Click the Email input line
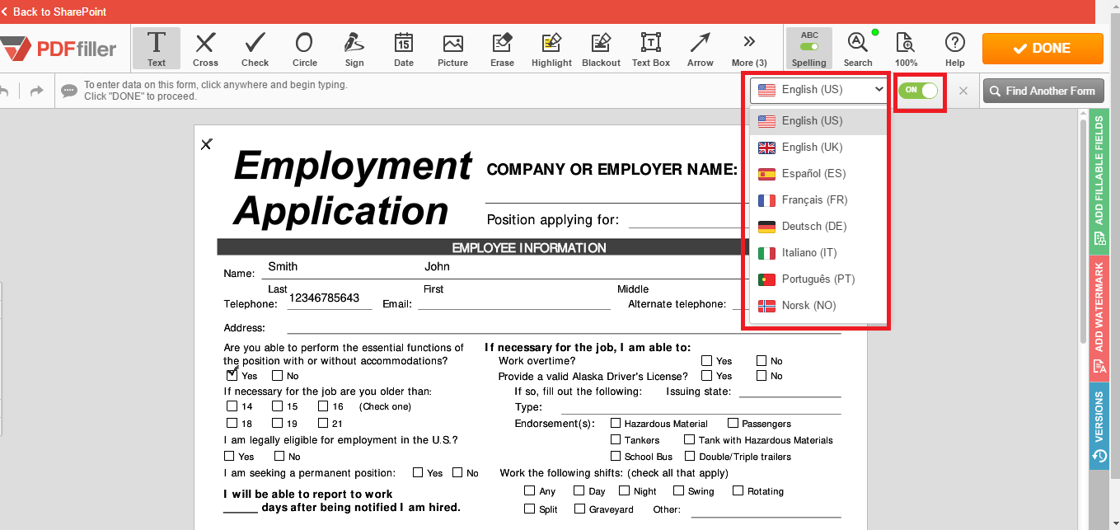This screenshot has height=530, width=1120. click(514, 303)
